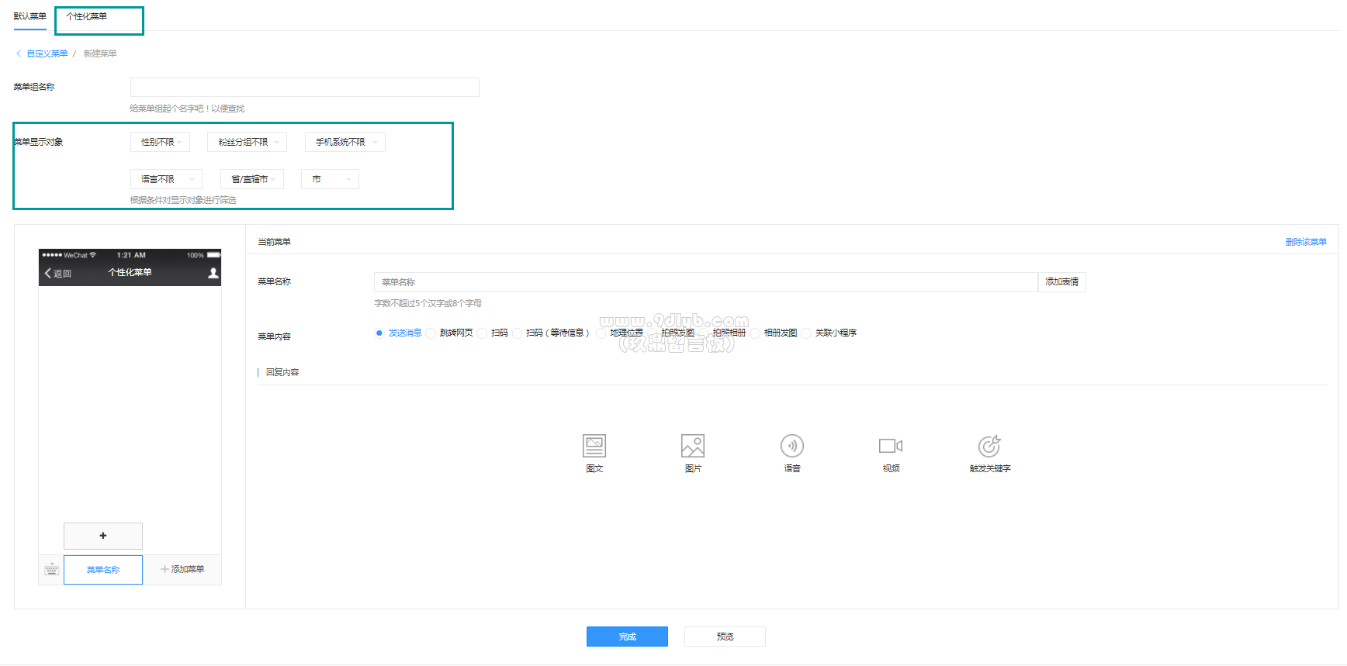Choose the 触发关键字 keyword trigger icon
The height and width of the screenshot is (666, 1347).
pos(989,446)
